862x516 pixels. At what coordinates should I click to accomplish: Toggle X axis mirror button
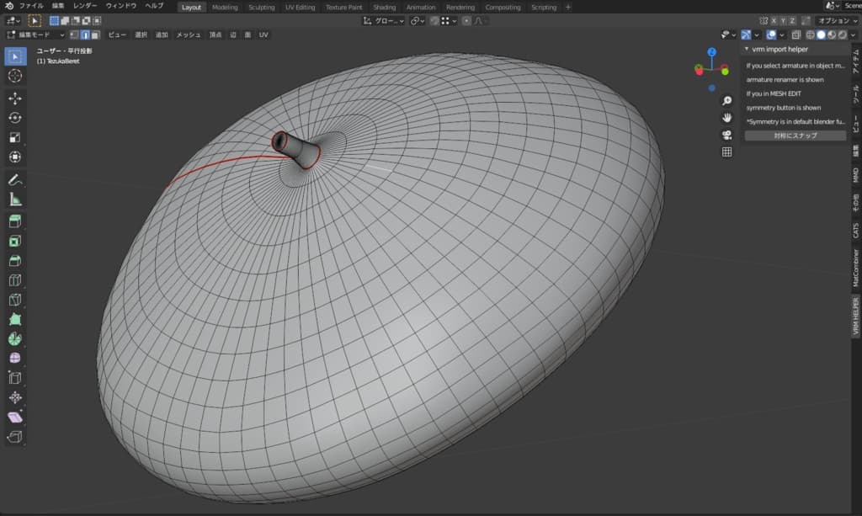[775, 20]
